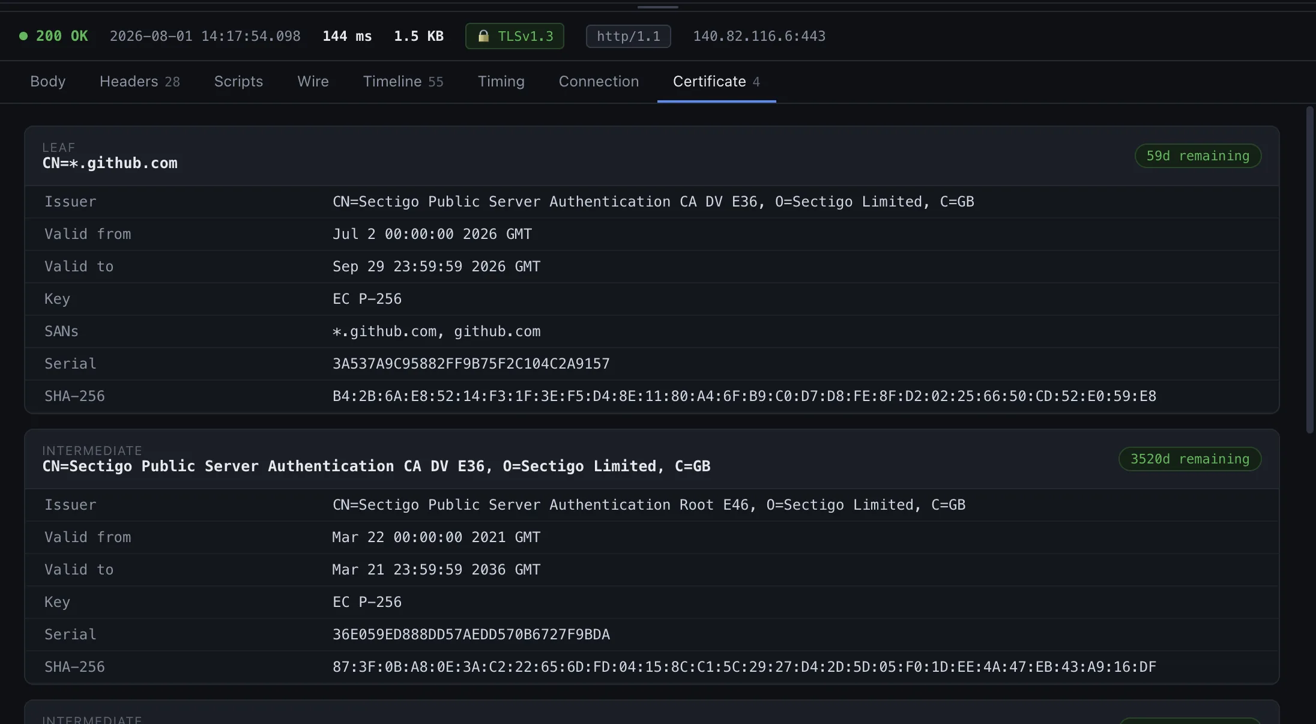Click leaf Valid from Jul 2 2026 value

(432, 234)
